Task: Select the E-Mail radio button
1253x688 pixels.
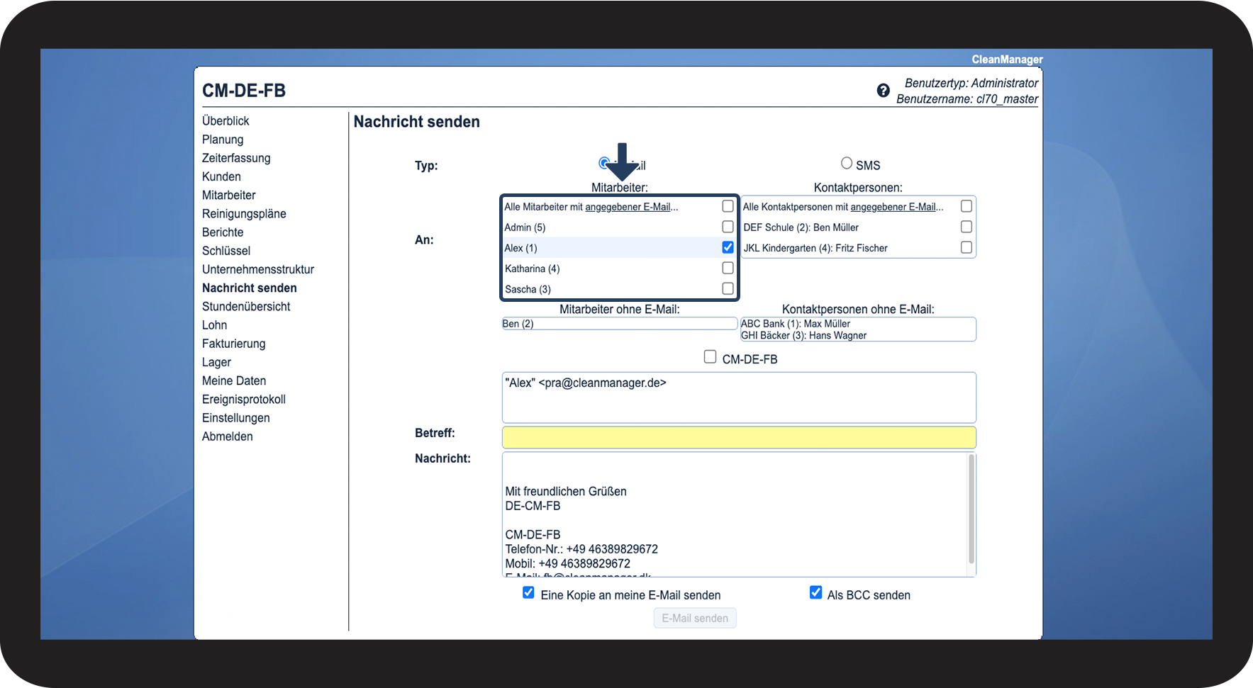Action: [603, 162]
